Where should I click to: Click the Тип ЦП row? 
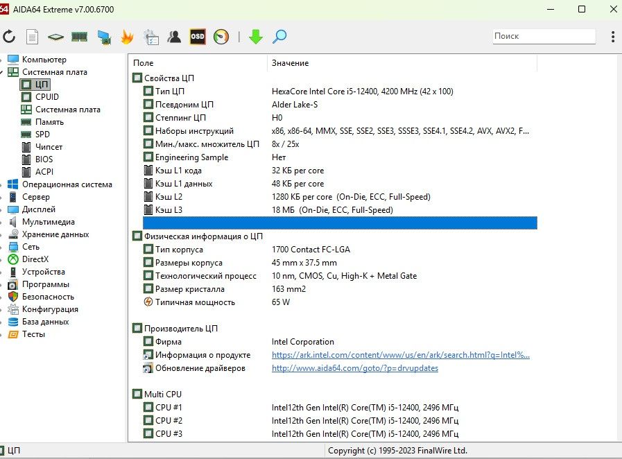[340, 92]
